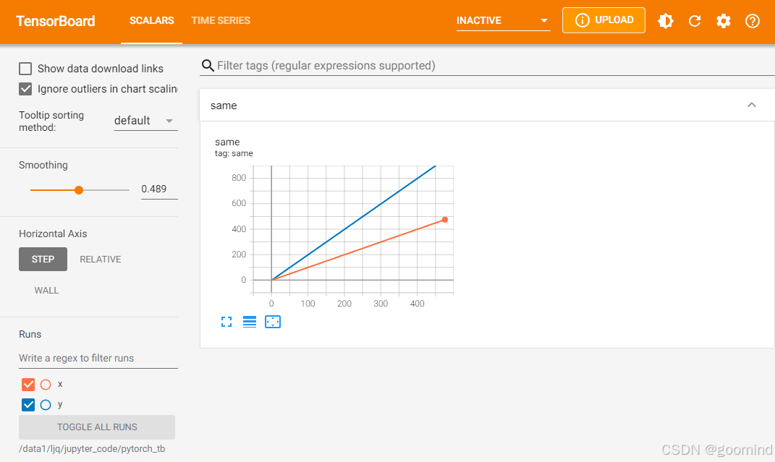The image size is (775, 462).
Task: Toggle y-axis log scale icon
Action: pyautogui.click(x=250, y=322)
